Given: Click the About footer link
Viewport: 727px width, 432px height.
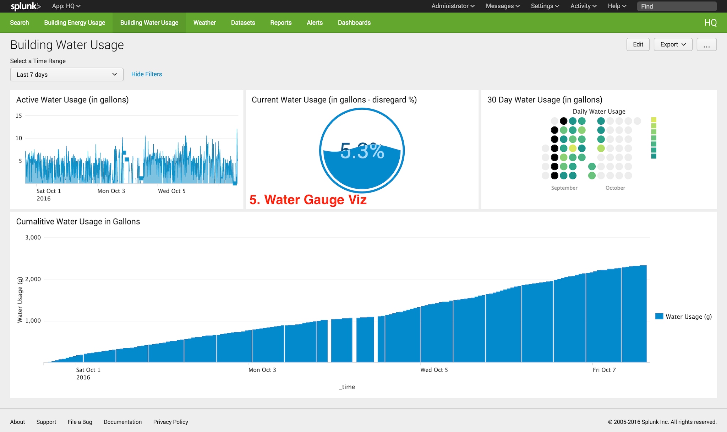Looking at the screenshot, I should (17, 422).
